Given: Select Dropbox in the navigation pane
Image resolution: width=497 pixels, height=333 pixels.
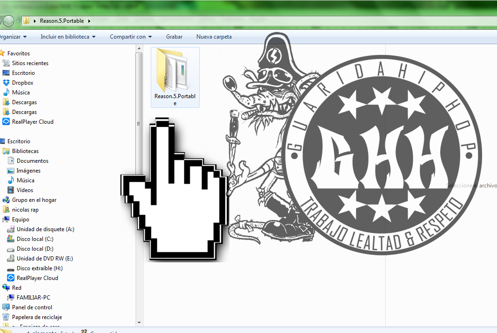Looking at the screenshot, I should point(22,83).
